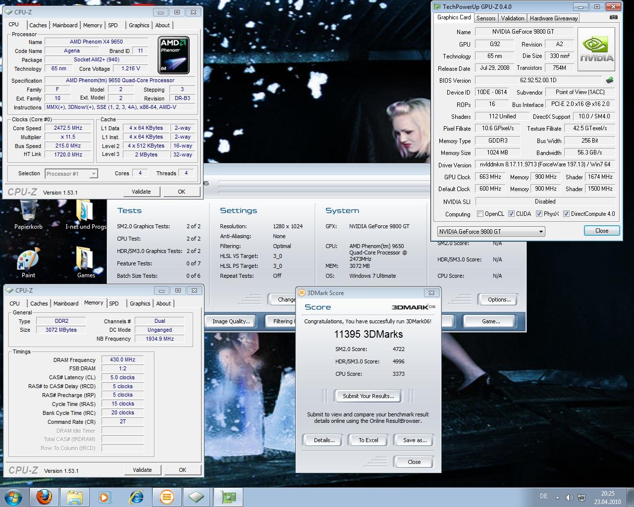Click BIOS Version field in GPU-Z
This screenshot has width=634, height=507.
click(538, 80)
